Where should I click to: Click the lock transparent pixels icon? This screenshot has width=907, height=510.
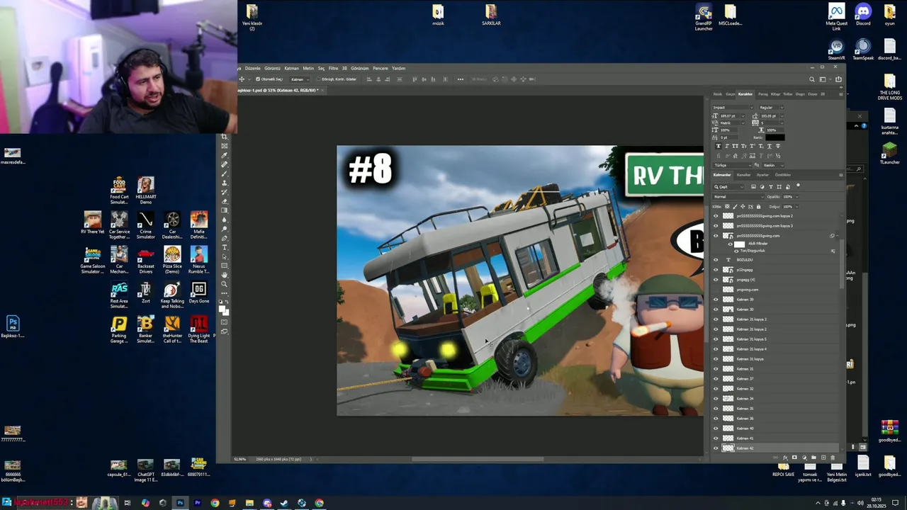point(727,206)
